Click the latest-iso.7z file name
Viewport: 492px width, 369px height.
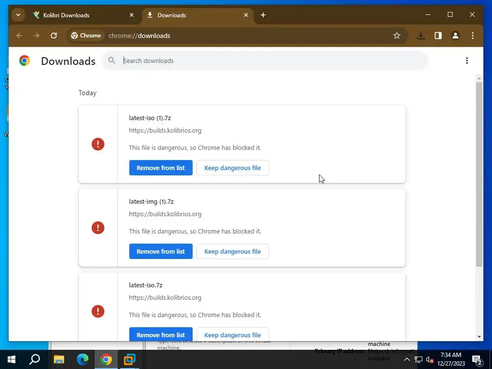click(146, 285)
